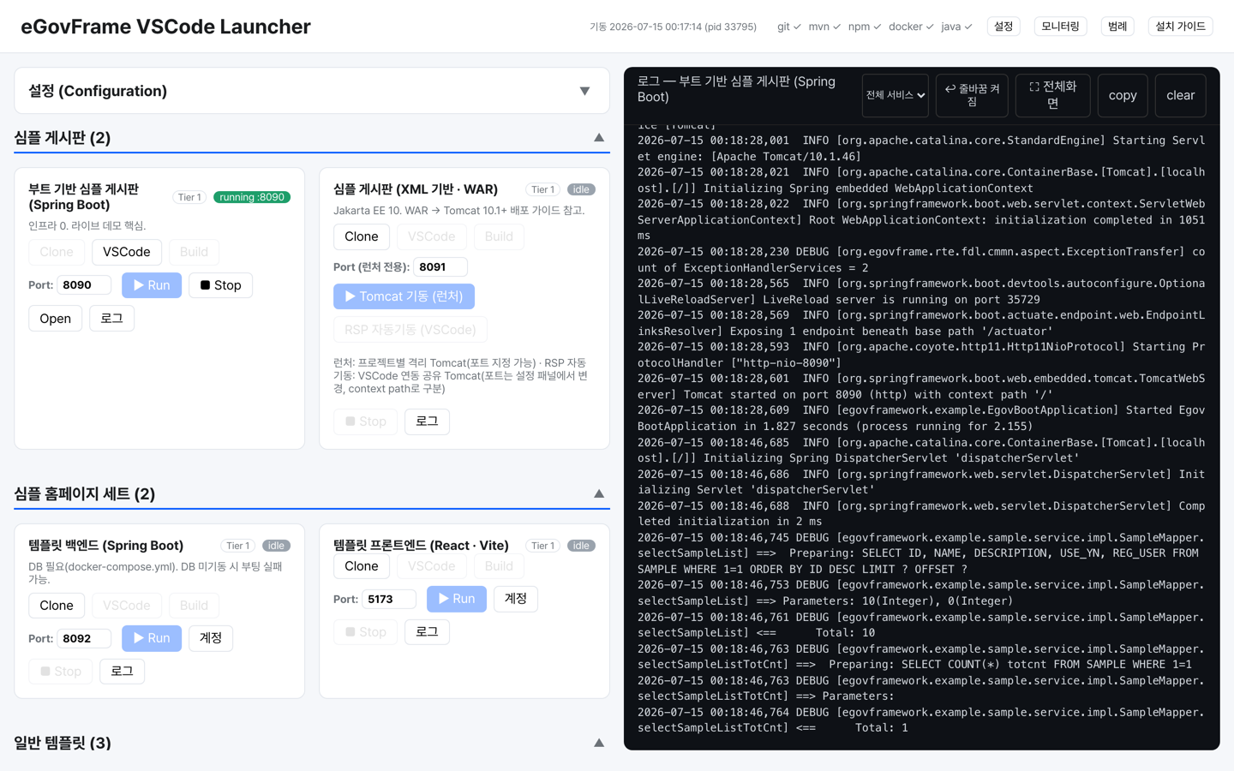
Task: Click Tier 1 badge on 부트 기반 심플 게시판
Action: pos(189,197)
